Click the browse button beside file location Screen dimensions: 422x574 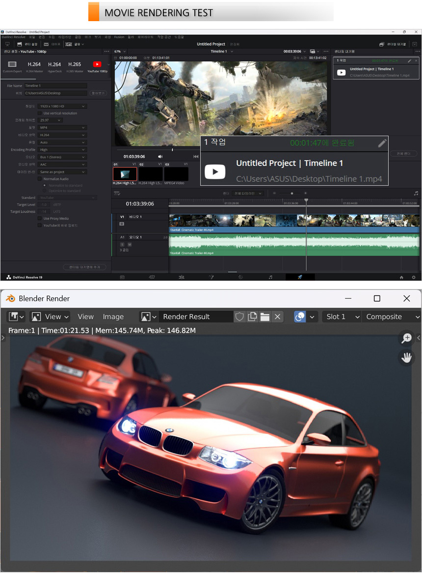point(98,93)
